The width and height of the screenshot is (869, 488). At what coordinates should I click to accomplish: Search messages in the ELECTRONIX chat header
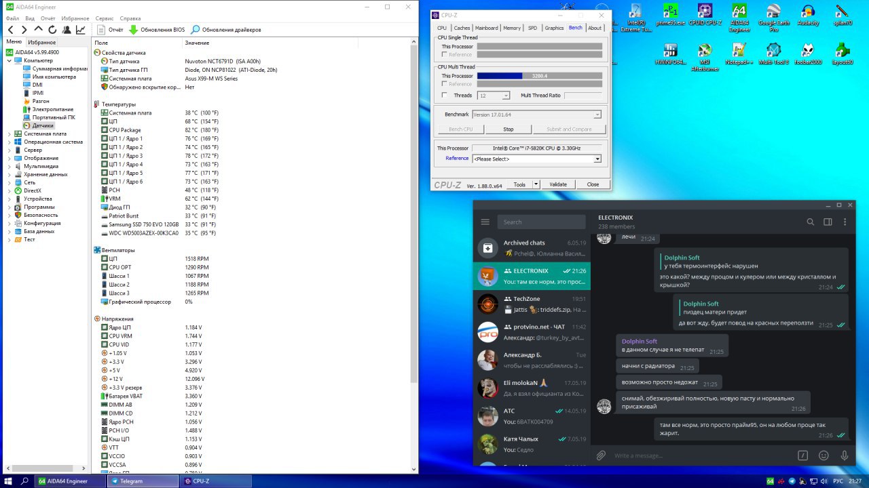810,222
